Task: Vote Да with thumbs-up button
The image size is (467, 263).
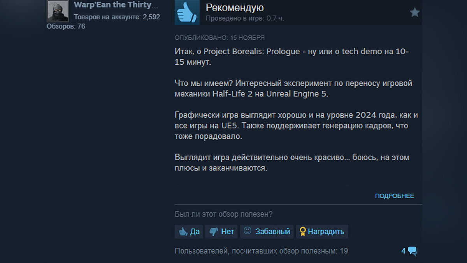Action: (x=189, y=231)
